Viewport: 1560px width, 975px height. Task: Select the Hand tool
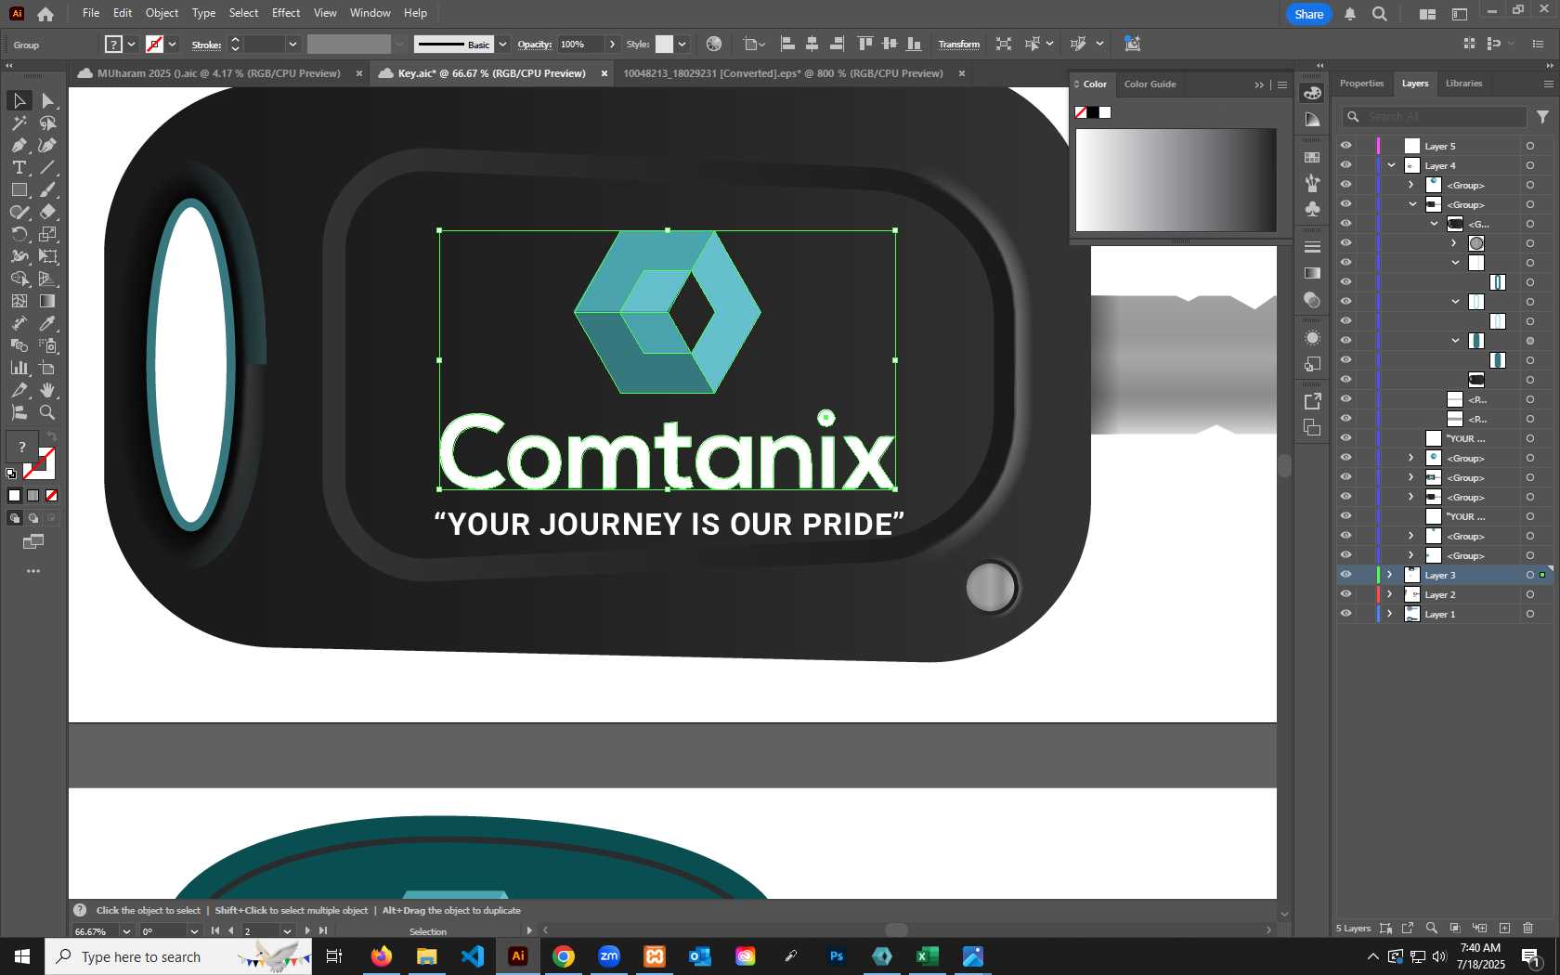tap(47, 390)
